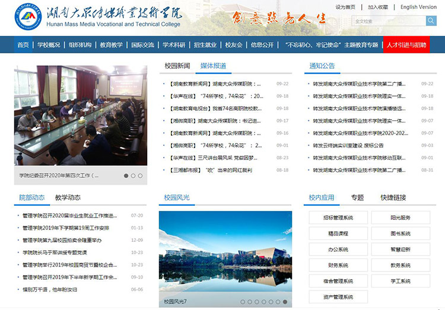Open 【湖南教育电视台】我省74名高职院校教 article

(215, 108)
